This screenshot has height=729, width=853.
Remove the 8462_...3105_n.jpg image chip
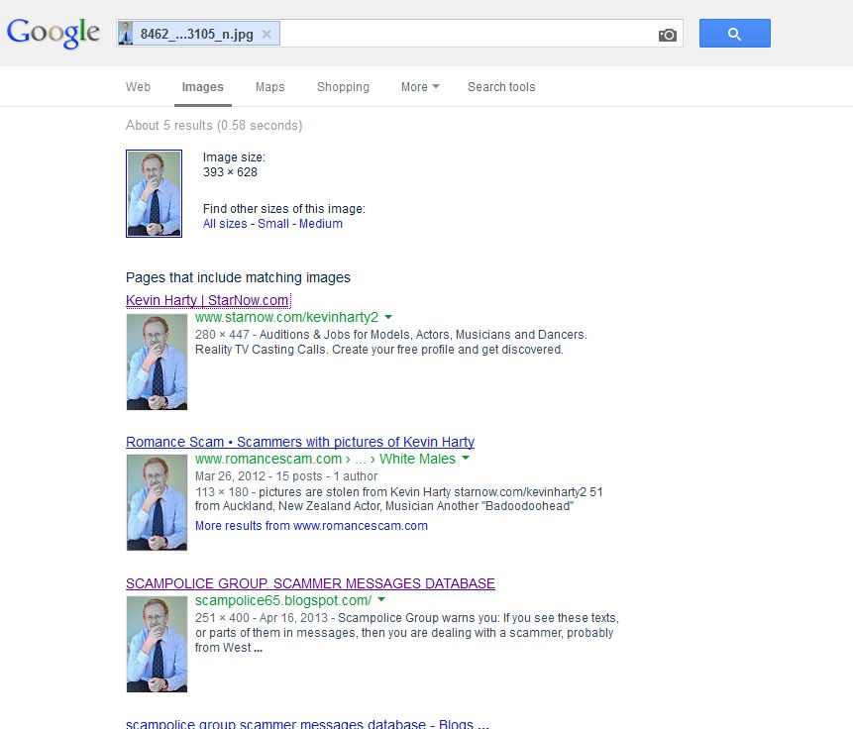tap(267, 34)
